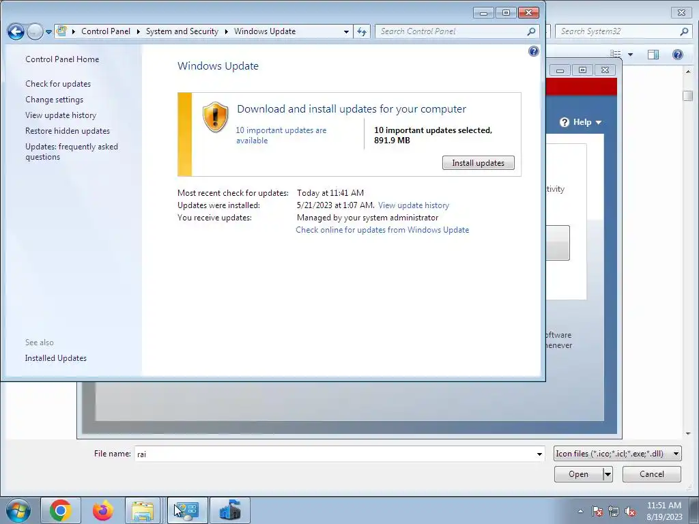Click the question mark icon beside Help
The height and width of the screenshot is (524, 699).
(565, 122)
